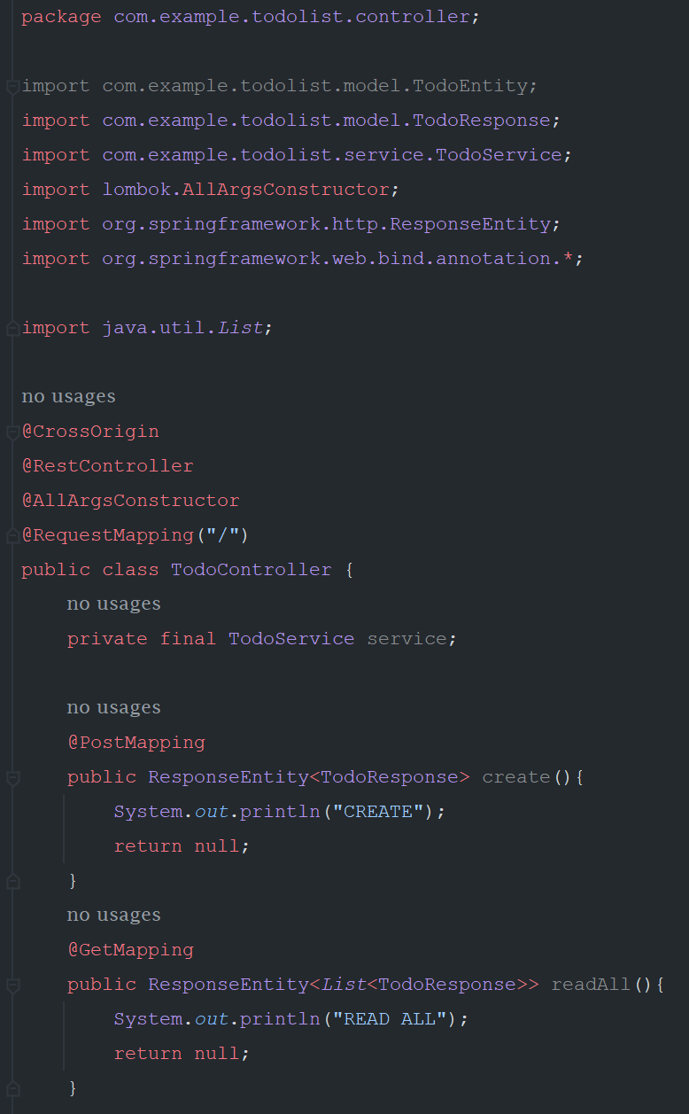The height and width of the screenshot is (1114, 689).
Task: Click the 'no usages' hint above service field
Action: 113,604
